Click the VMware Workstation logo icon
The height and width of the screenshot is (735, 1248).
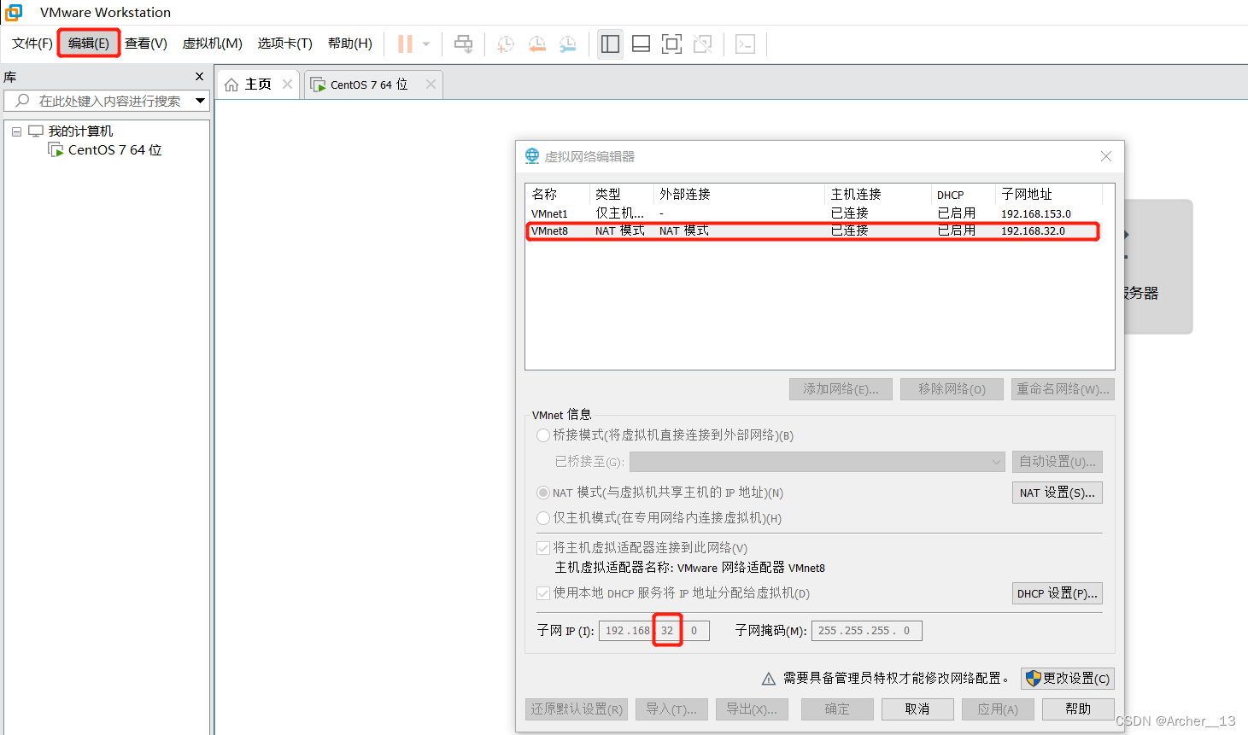coord(14,12)
